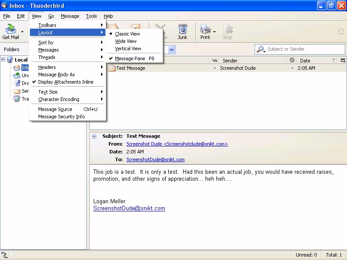Choose Message Source from View menu

coord(68,109)
